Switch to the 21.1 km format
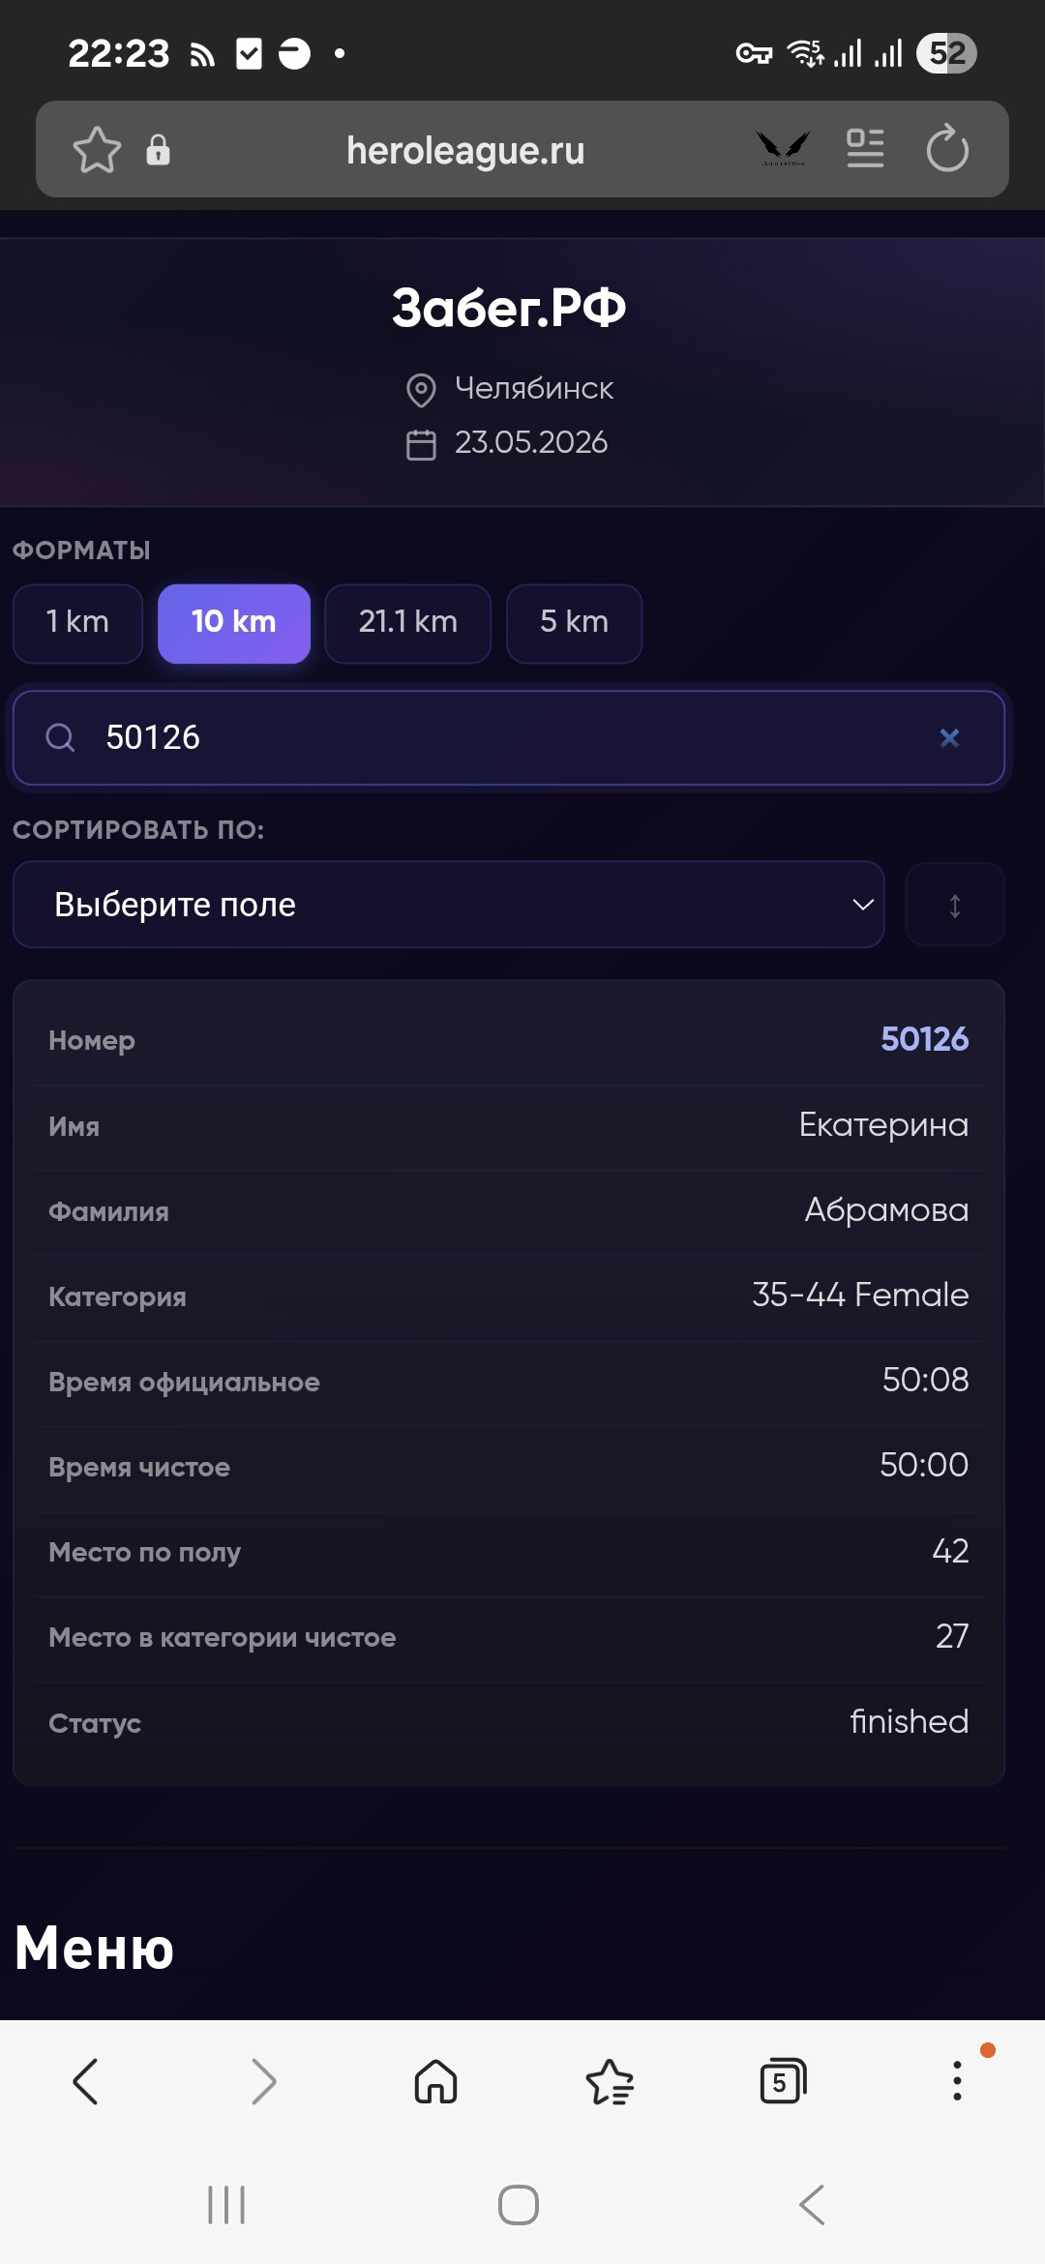The height and width of the screenshot is (2264, 1045). coord(407,623)
